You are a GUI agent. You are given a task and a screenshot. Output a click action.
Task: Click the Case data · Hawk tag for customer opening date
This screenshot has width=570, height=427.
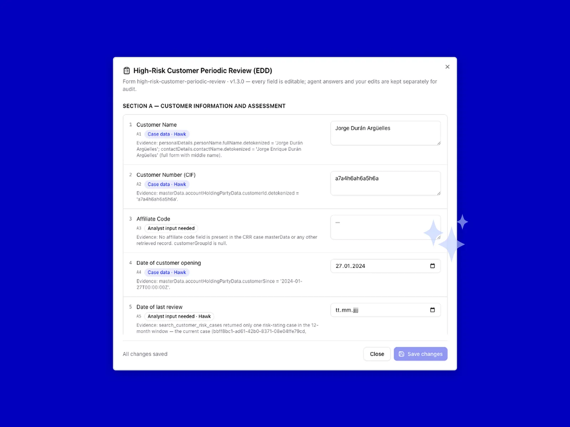tap(167, 272)
